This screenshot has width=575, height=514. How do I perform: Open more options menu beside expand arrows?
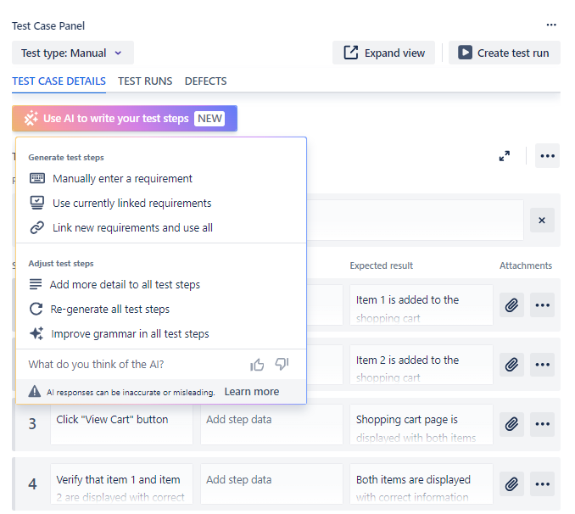(x=547, y=156)
